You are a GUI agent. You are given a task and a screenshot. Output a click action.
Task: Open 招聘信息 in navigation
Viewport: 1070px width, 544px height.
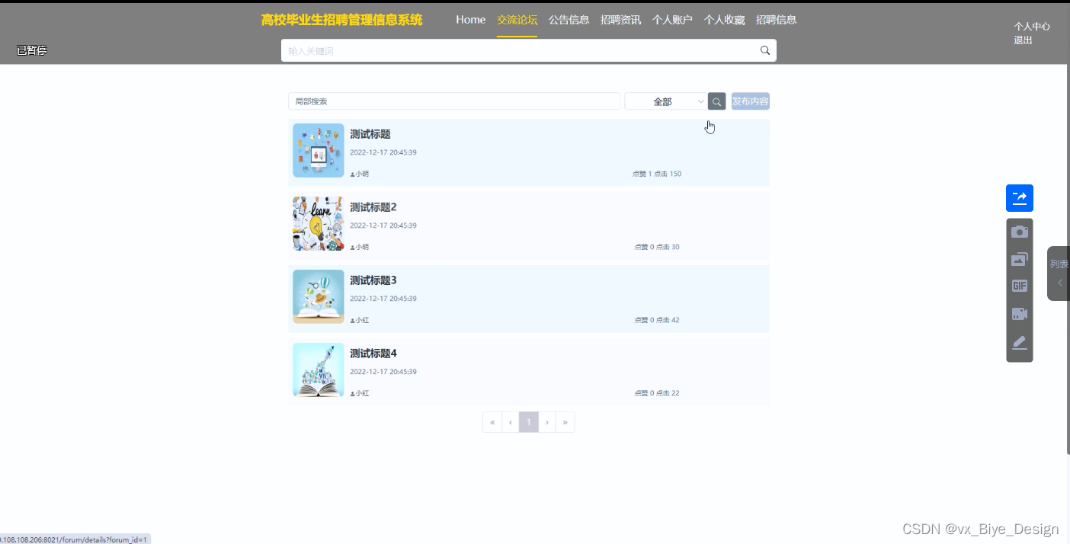coord(776,20)
